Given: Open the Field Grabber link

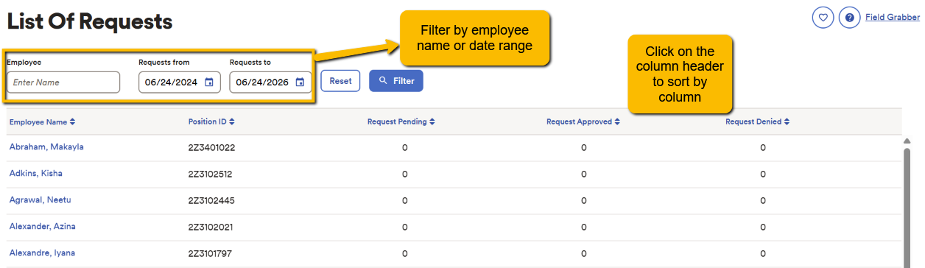Looking at the screenshot, I should 893,18.
